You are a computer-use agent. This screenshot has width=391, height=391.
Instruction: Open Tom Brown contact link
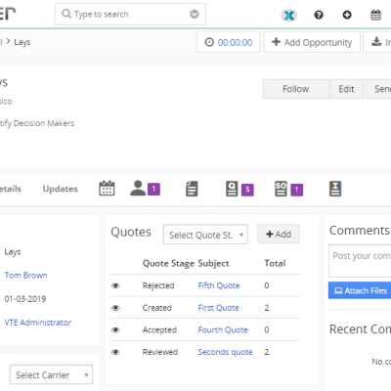coord(25,276)
